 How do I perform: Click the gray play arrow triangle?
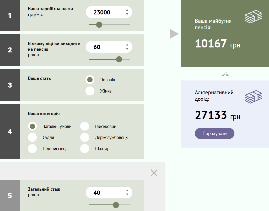click(174, 34)
